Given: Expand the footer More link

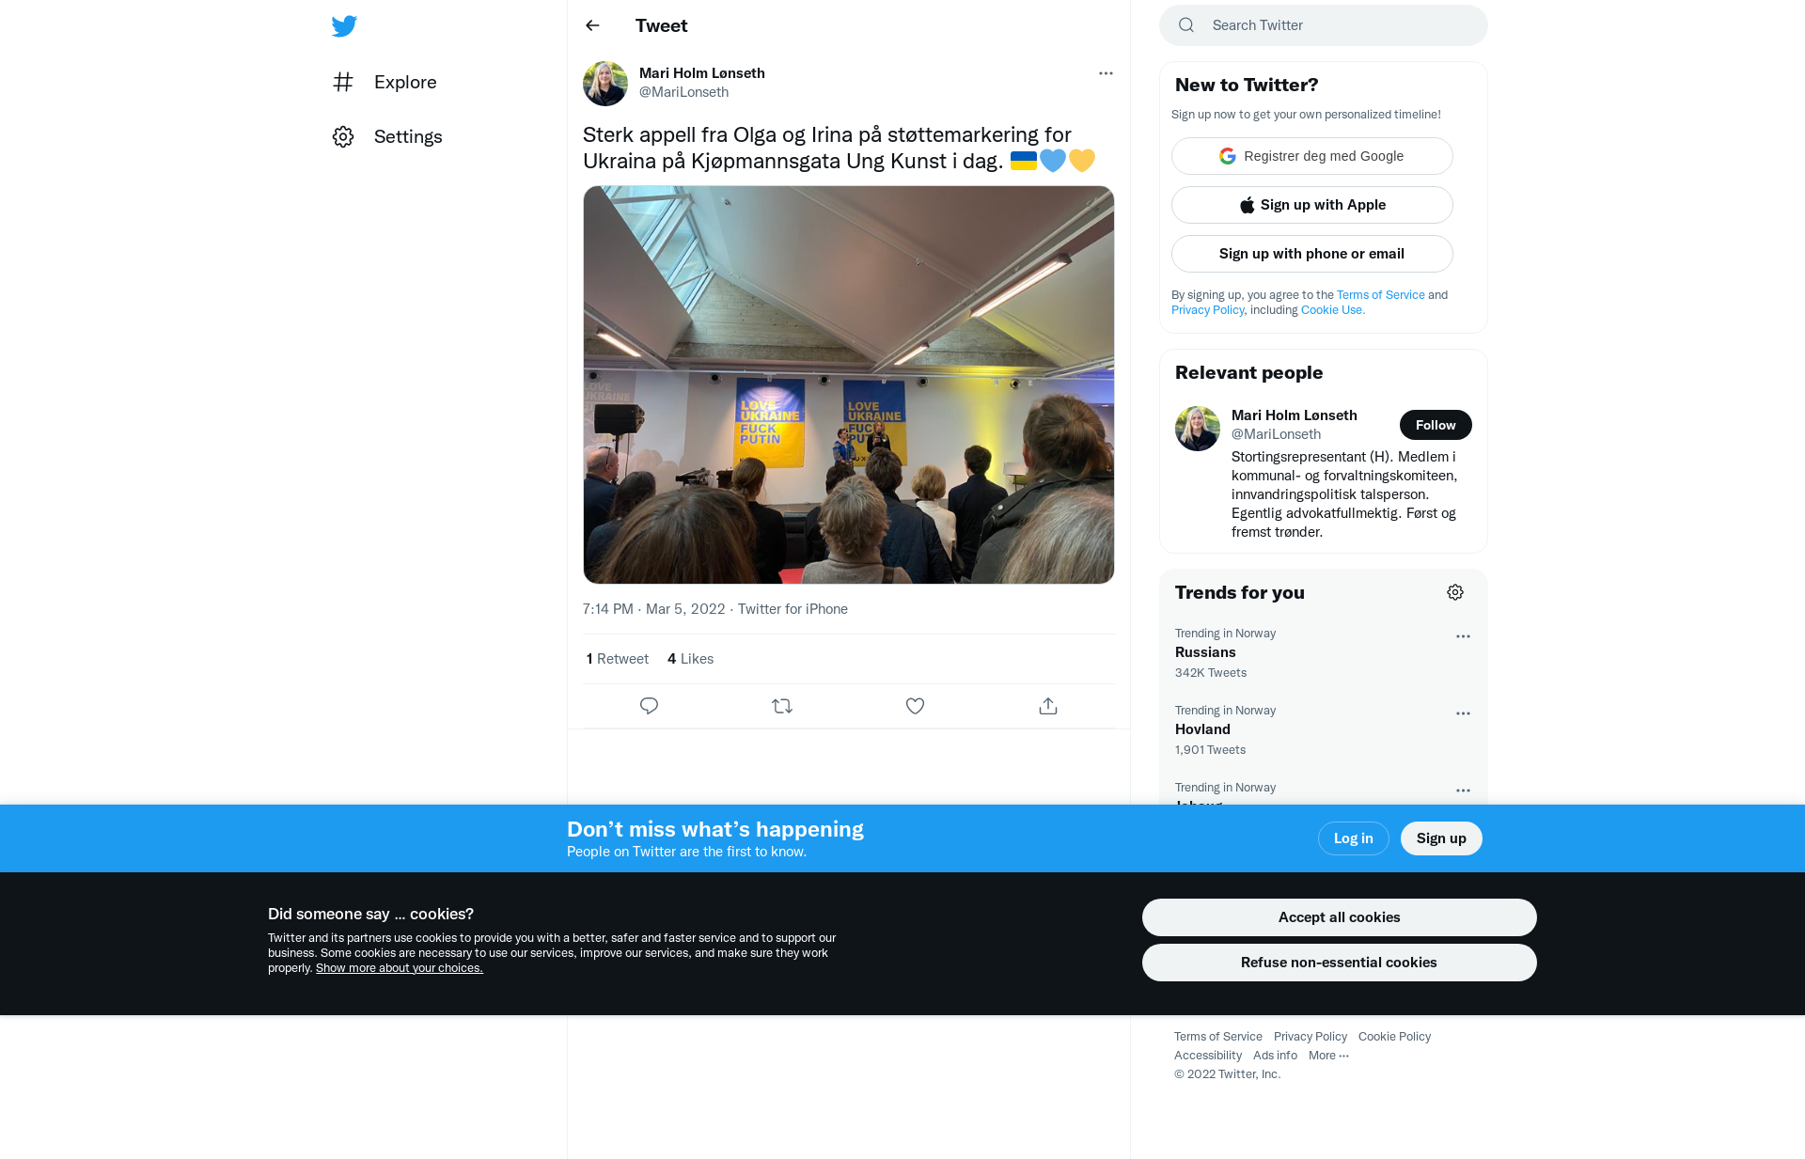Looking at the screenshot, I should tap(1328, 1056).
